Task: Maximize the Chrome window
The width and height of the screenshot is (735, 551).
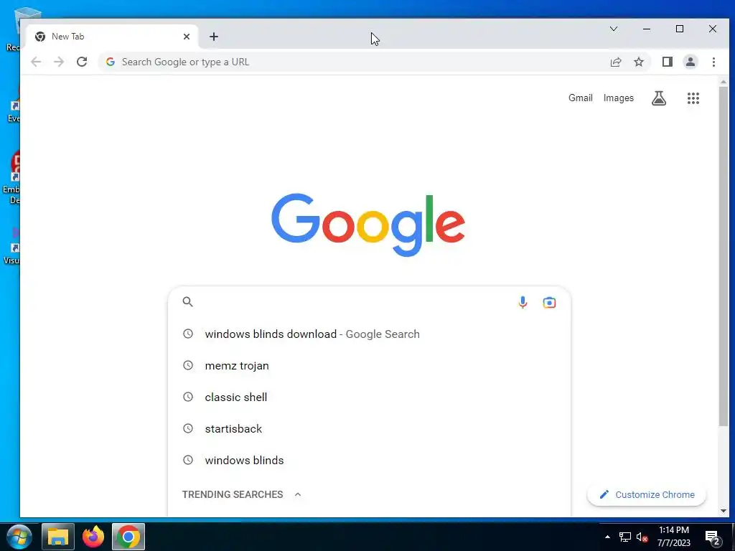Action: click(680, 29)
